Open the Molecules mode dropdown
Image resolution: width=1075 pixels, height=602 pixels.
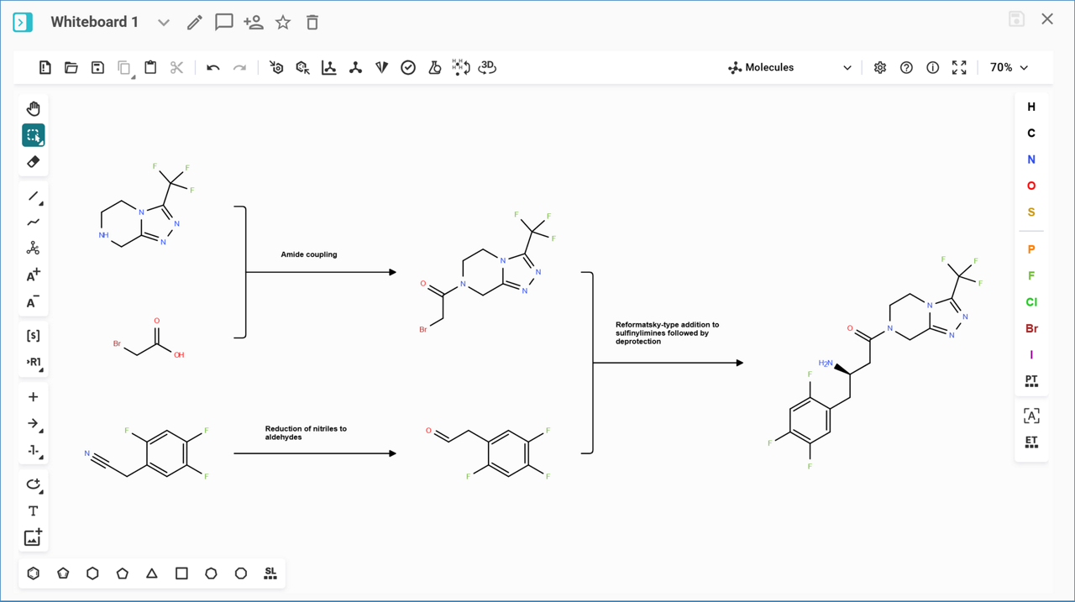[x=789, y=67]
